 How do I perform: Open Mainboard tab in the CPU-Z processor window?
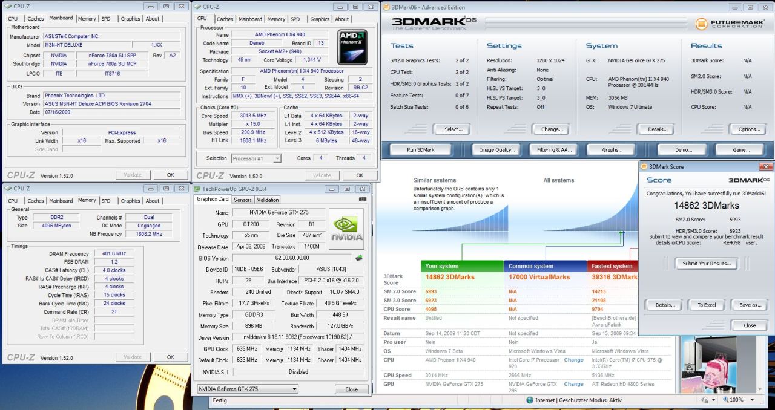[250, 19]
